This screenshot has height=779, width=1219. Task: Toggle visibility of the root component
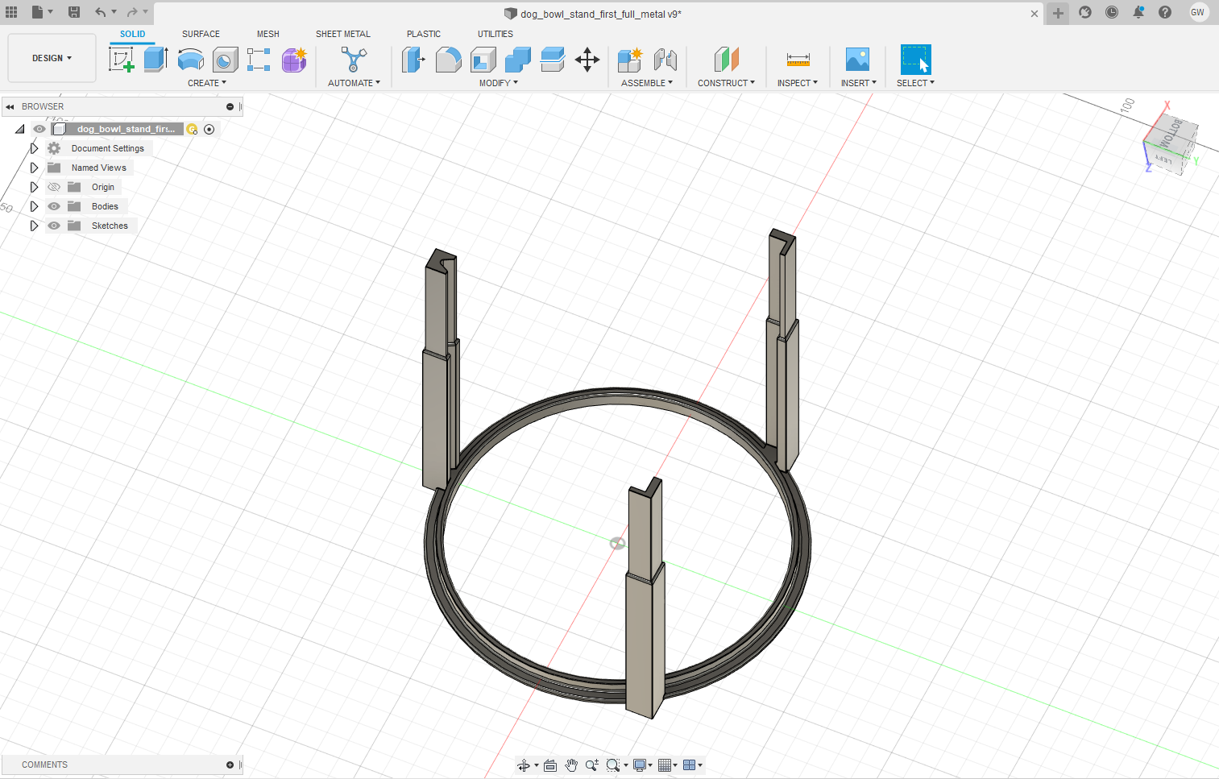pos(39,129)
